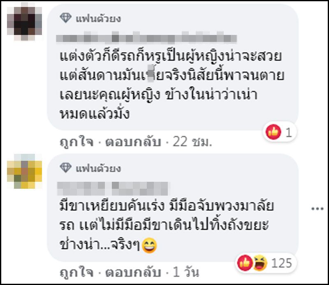Open the first commenter's pixelated profile picture
Viewport: 329px width, 285px height.
pyautogui.click(x=25, y=21)
